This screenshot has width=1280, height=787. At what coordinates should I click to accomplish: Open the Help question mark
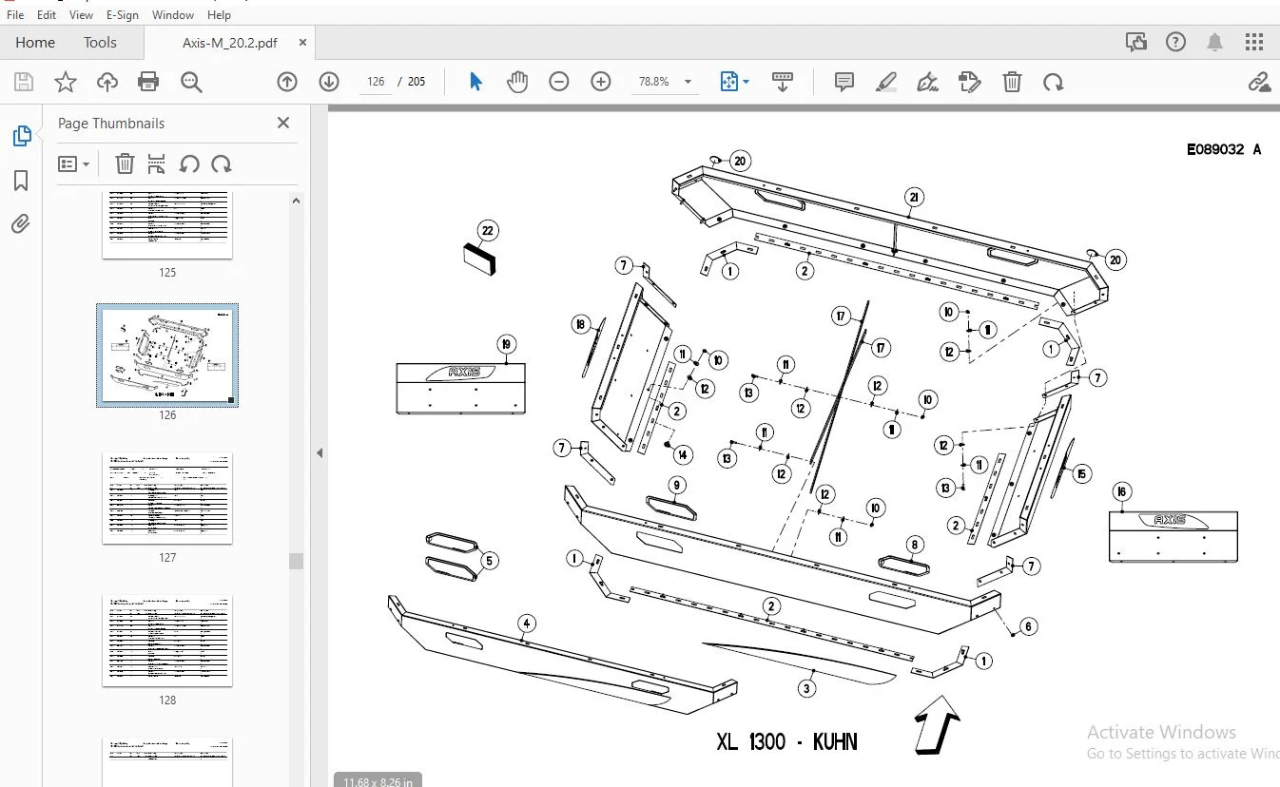click(x=1176, y=42)
